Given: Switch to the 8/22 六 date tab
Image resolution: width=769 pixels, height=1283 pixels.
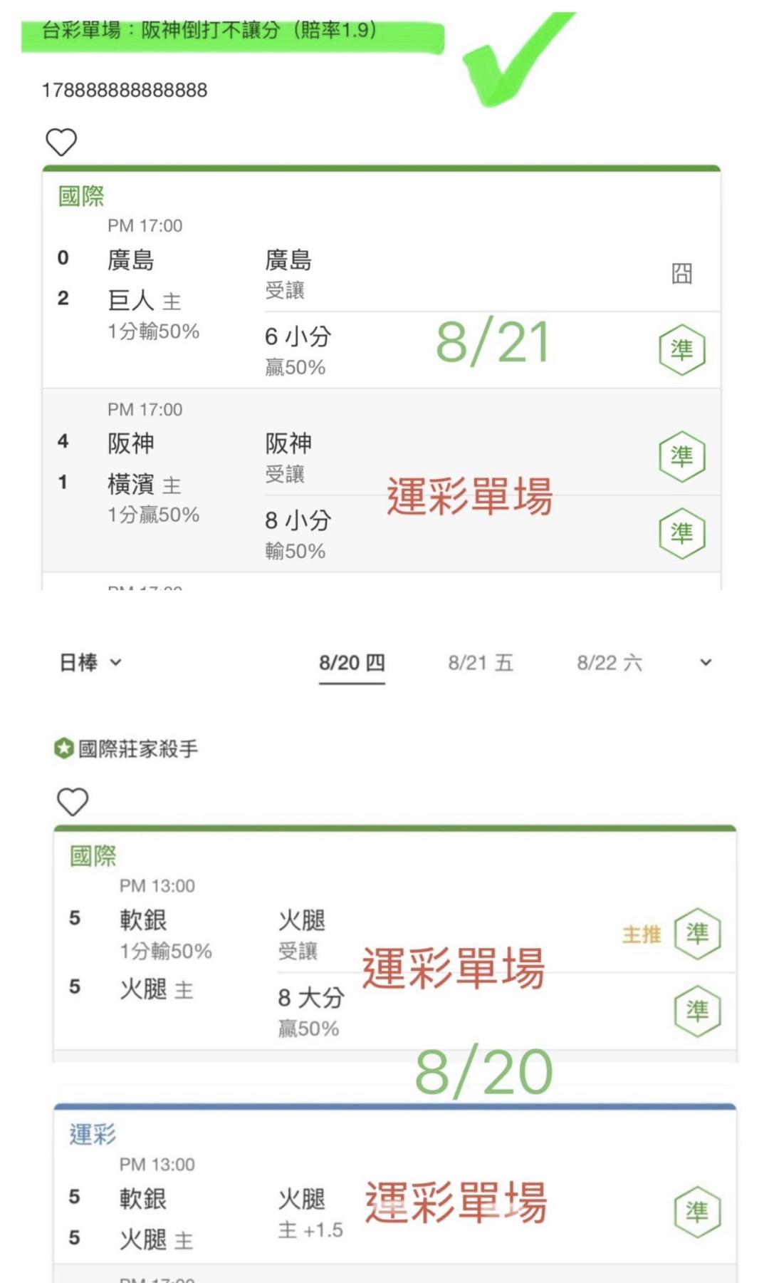Looking at the screenshot, I should [610, 664].
